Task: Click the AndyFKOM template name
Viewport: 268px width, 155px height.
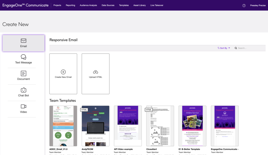Action: point(87,149)
